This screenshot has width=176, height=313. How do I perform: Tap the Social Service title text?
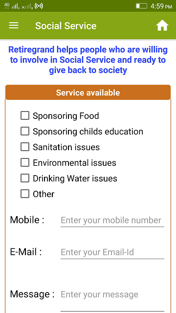coord(66,26)
